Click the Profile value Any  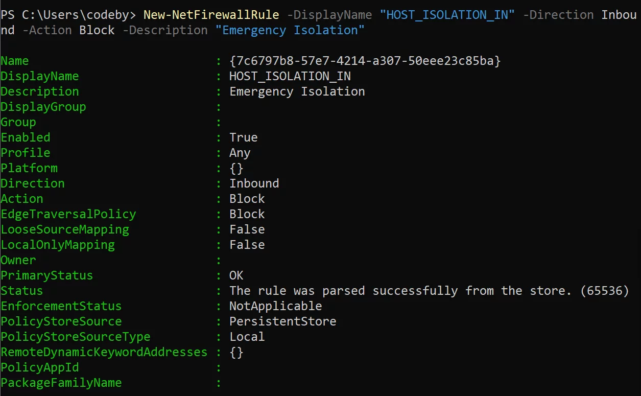[240, 153]
